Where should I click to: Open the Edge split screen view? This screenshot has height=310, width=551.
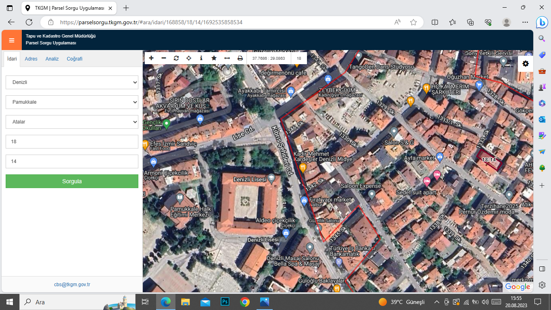[x=435, y=22]
